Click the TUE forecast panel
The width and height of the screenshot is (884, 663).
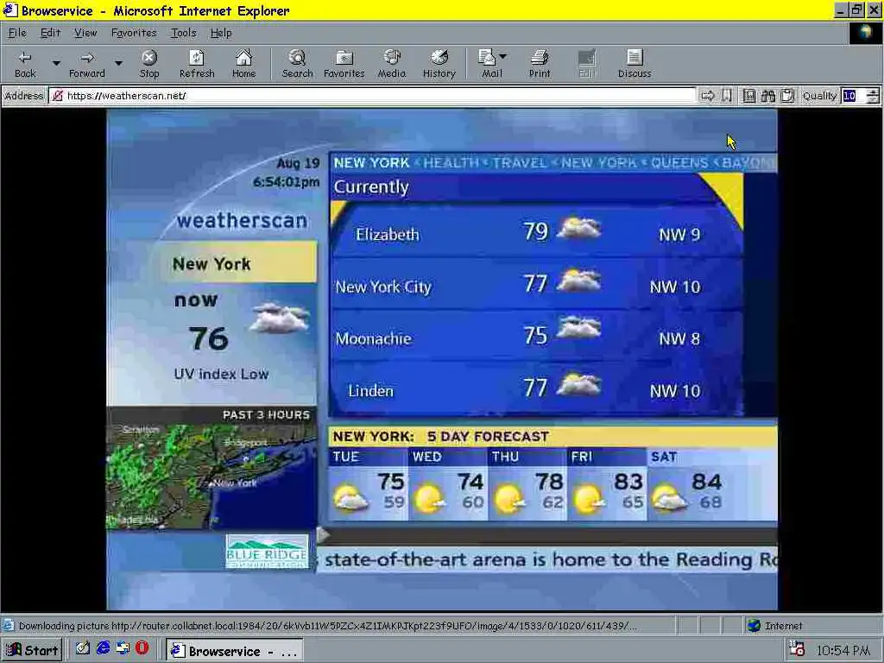click(368, 484)
